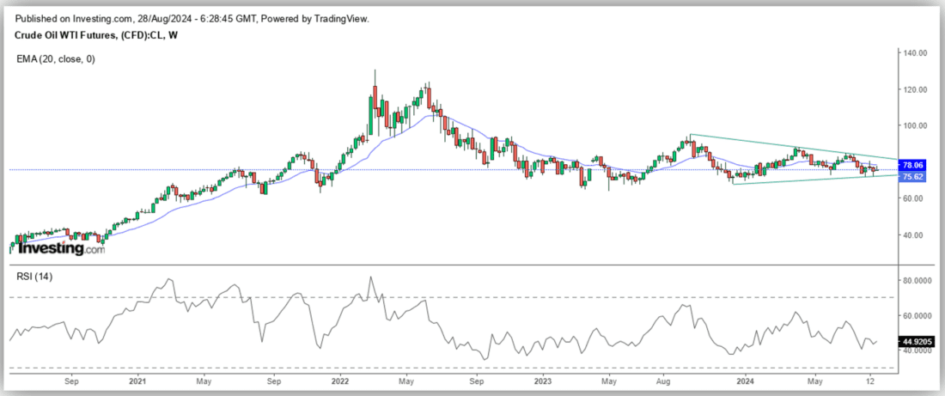Click the May label right after 2022
945x396 pixels.
pyautogui.click(x=406, y=381)
